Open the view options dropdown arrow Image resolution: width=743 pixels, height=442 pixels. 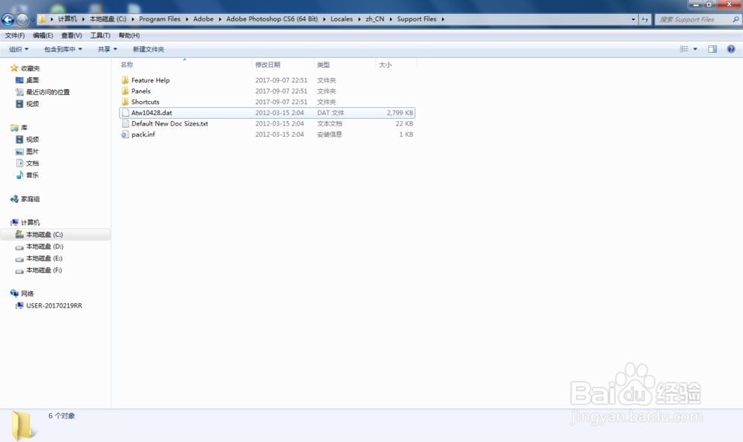point(695,49)
